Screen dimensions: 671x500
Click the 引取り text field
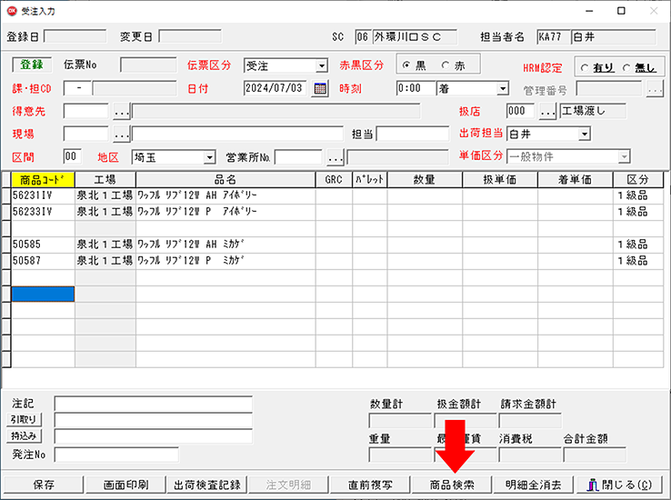[153, 420]
